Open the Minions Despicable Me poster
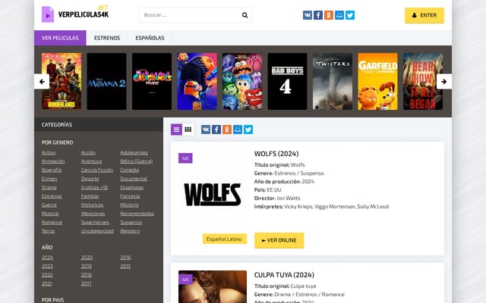Image resolution: width=486 pixels, height=303 pixels. click(197, 81)
